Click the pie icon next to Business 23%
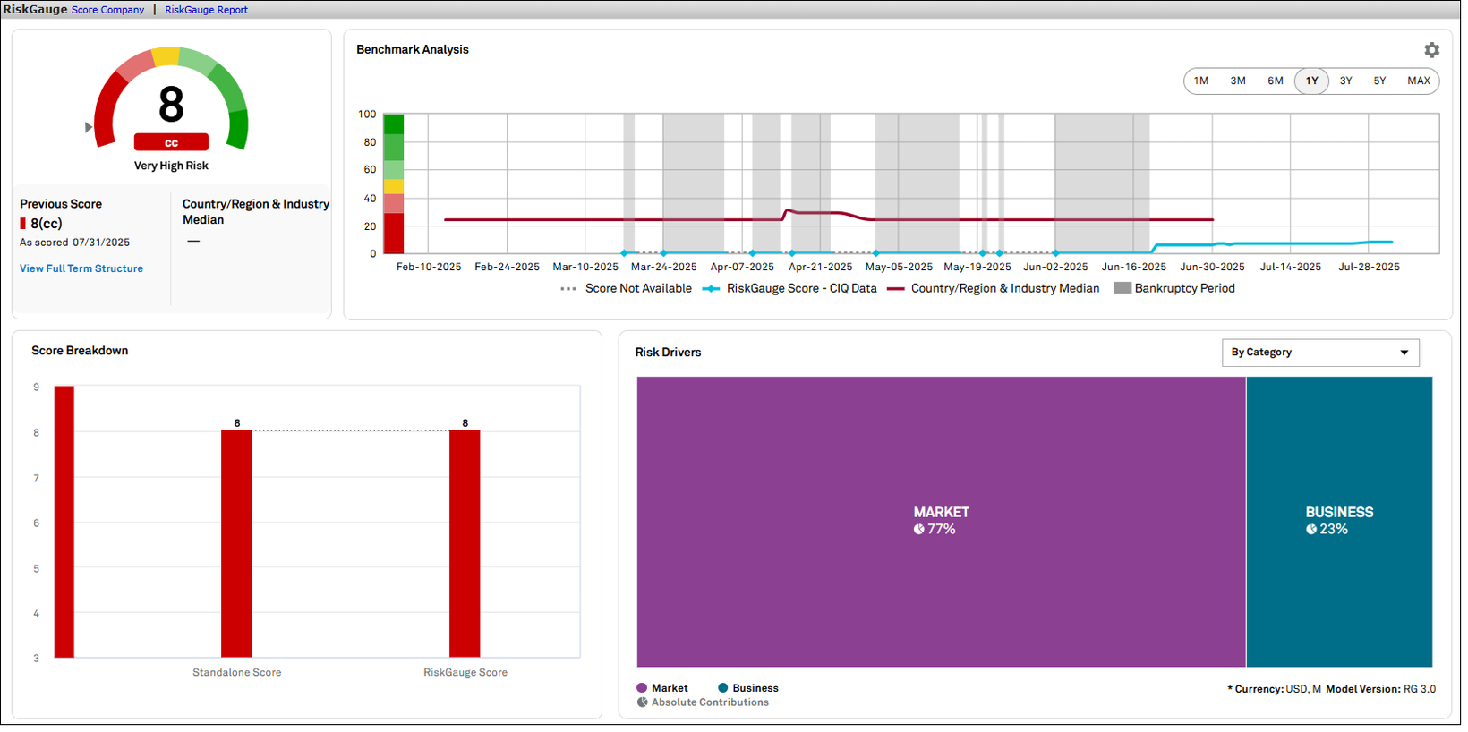1468x732 pixels. 1311,529
